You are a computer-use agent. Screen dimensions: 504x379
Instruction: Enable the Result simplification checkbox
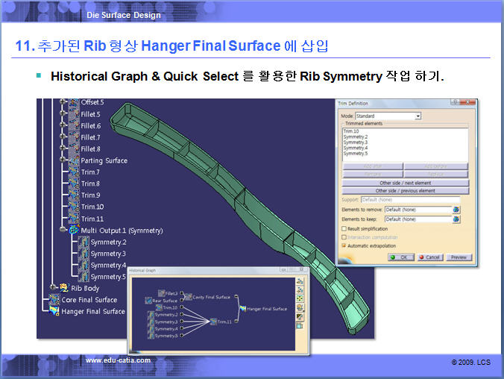point(344,228)
